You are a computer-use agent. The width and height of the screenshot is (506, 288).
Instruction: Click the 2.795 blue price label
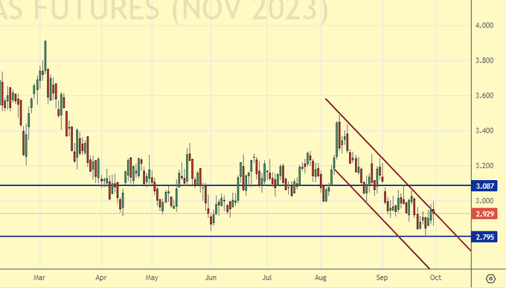484,237
